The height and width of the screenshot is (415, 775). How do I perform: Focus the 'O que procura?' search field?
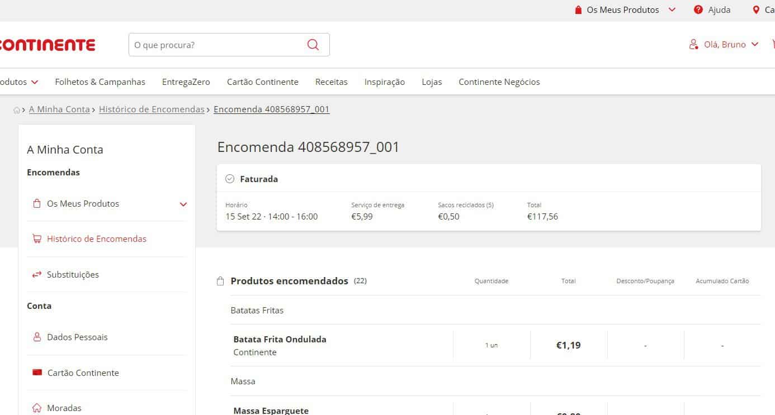tap(229, 45)
